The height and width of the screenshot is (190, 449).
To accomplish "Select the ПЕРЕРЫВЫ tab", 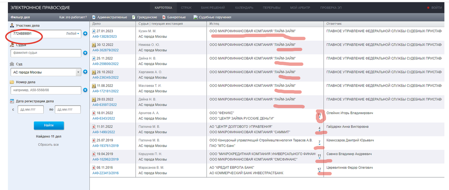I will 272,7.
